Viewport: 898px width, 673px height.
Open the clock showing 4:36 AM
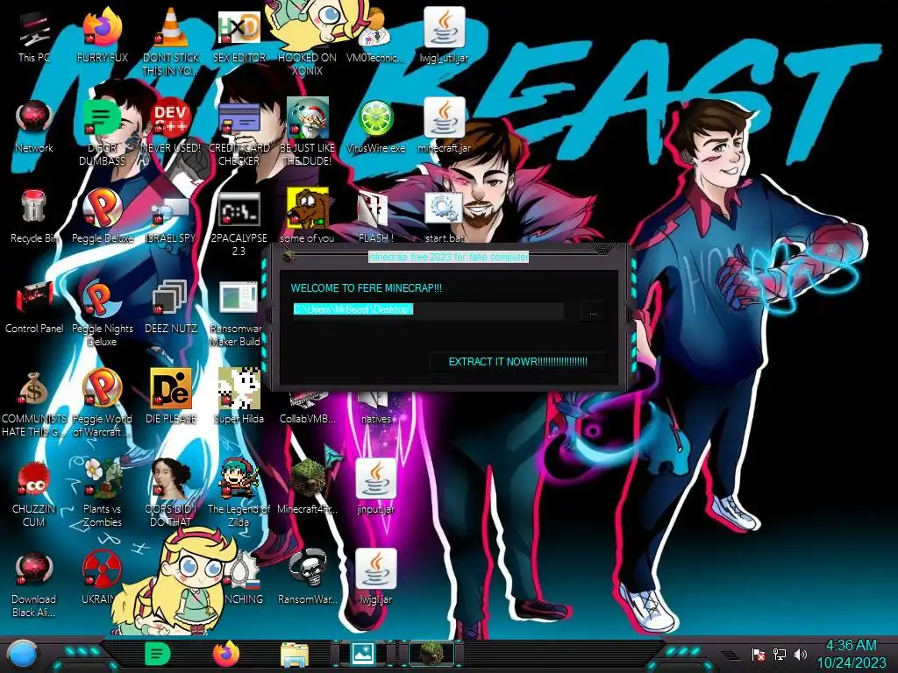[851, 654]
